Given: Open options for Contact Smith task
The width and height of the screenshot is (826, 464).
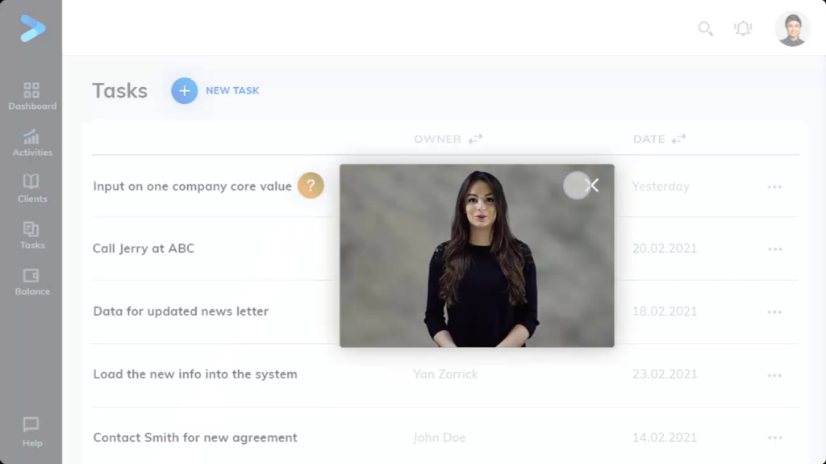Looking at the screenshot, I should tap(774, 438).
